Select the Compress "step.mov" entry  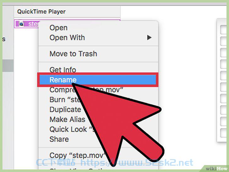(86, 90)
